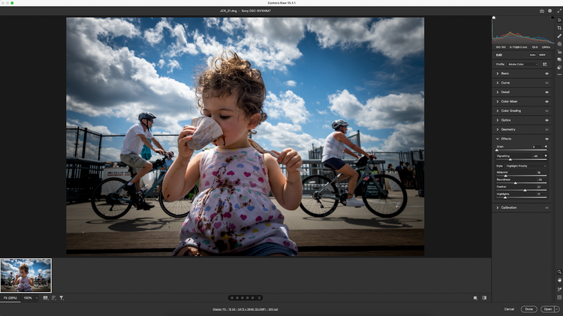Toggle visibility of Calibration edits
Viewport: 563px width, 316px height.
tap(546, 208)
